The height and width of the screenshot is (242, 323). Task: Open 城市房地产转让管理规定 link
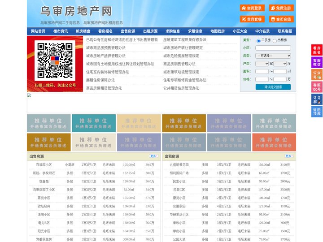pos(183,48)
